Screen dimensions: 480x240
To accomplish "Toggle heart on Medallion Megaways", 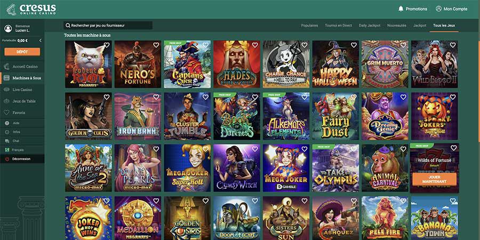I will pyautogui.click(x=156, y=201).
